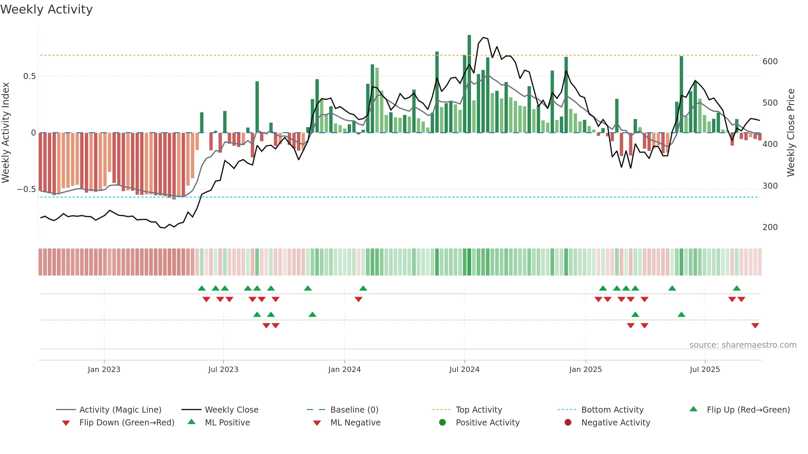The width and height of the screenshot is (808, 454).
Task: Click the darkest green heat strip cell
Action: (x=469, y=262)
